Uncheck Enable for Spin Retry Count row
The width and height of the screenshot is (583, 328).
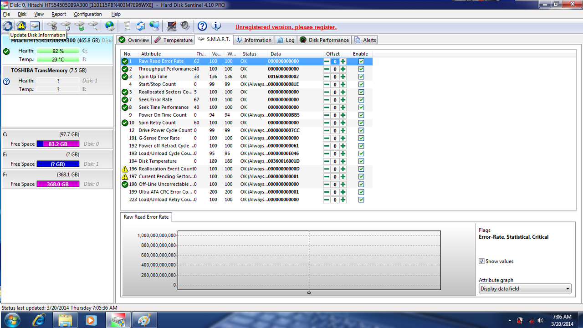(x=361, y=123)
